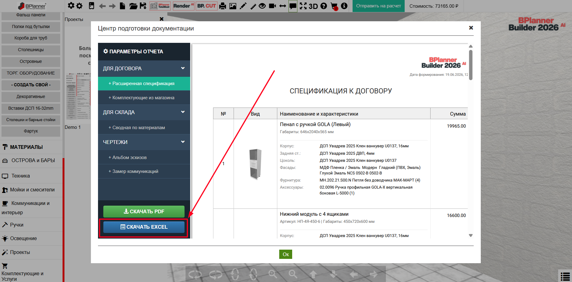The height and width of the screenshot is (282, 572).
Task: Click the printer icon
Action: tap(223, 6)
